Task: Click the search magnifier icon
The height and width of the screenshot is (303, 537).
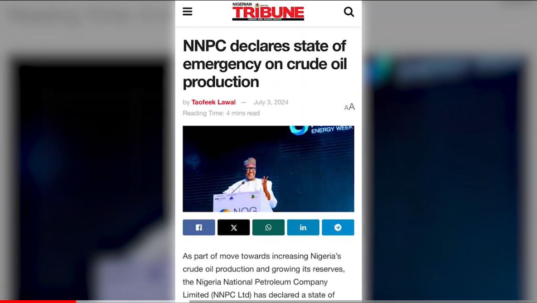Action: [x=349, y=11]
